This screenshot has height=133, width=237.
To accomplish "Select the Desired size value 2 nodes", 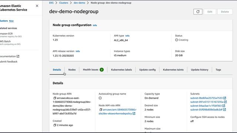I will 149,110.
